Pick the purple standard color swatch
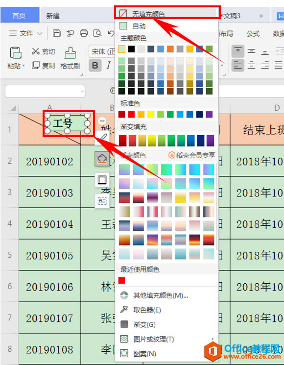The height and width of the screenshot is (365, 284). 209,114
